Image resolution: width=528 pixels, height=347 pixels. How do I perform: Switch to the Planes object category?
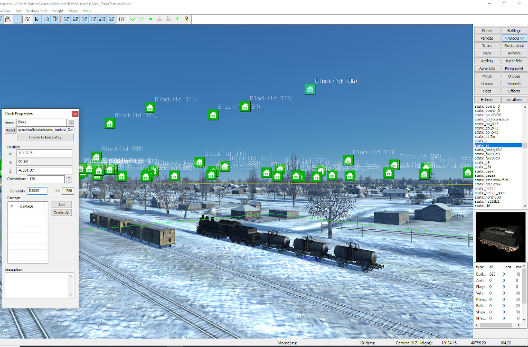(x=487, y=31)
